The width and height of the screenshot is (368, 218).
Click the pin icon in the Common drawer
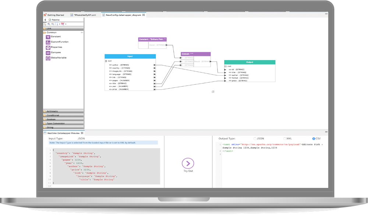82,33
